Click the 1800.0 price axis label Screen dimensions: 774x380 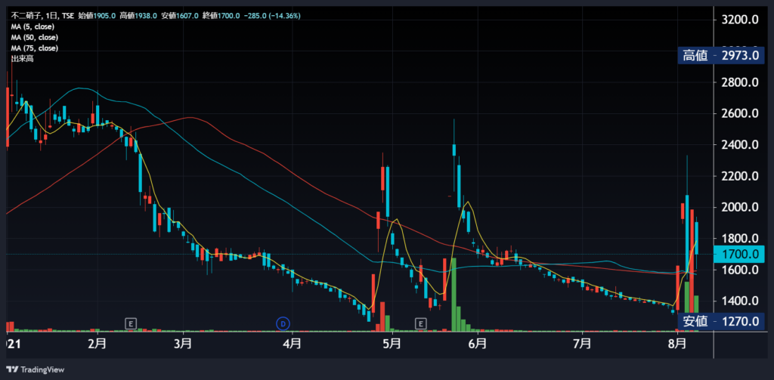[739, 239]
